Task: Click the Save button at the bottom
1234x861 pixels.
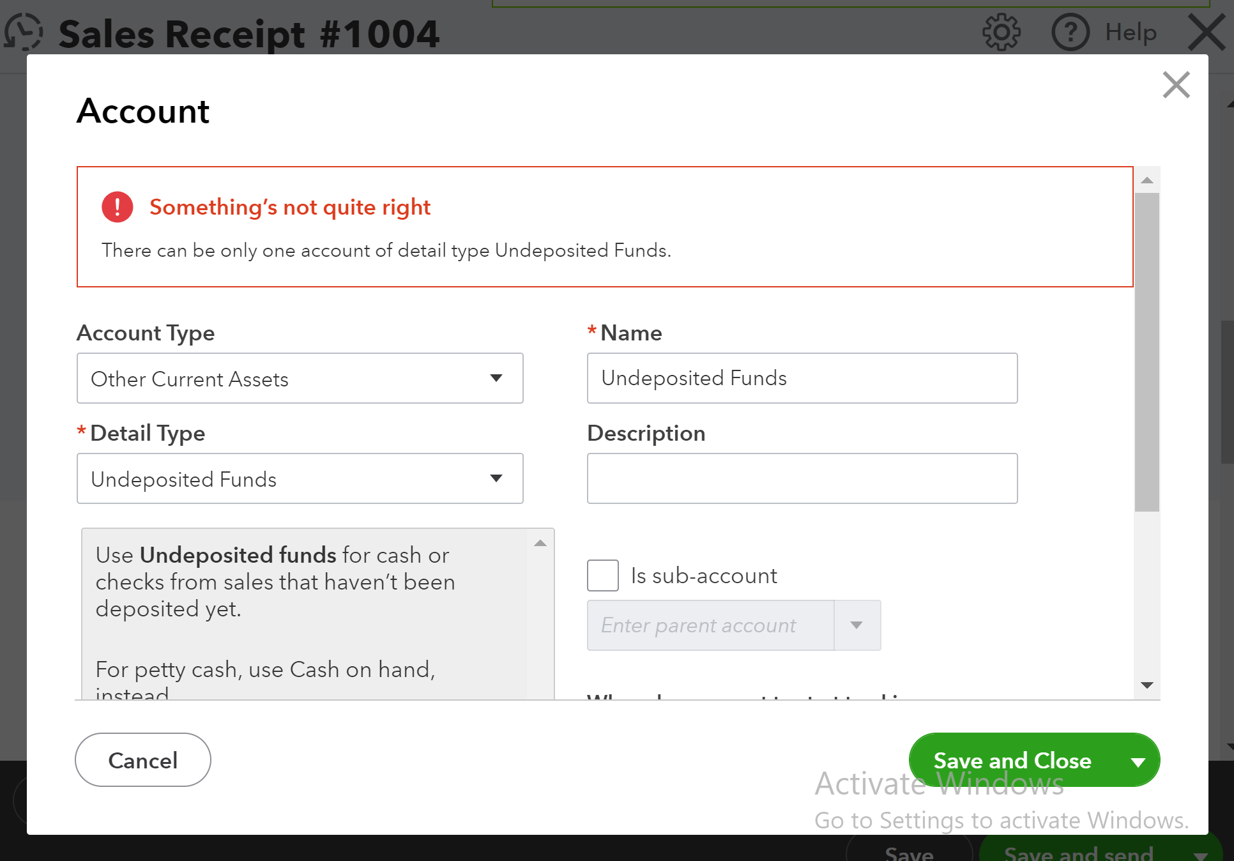Action: point(910,854)
